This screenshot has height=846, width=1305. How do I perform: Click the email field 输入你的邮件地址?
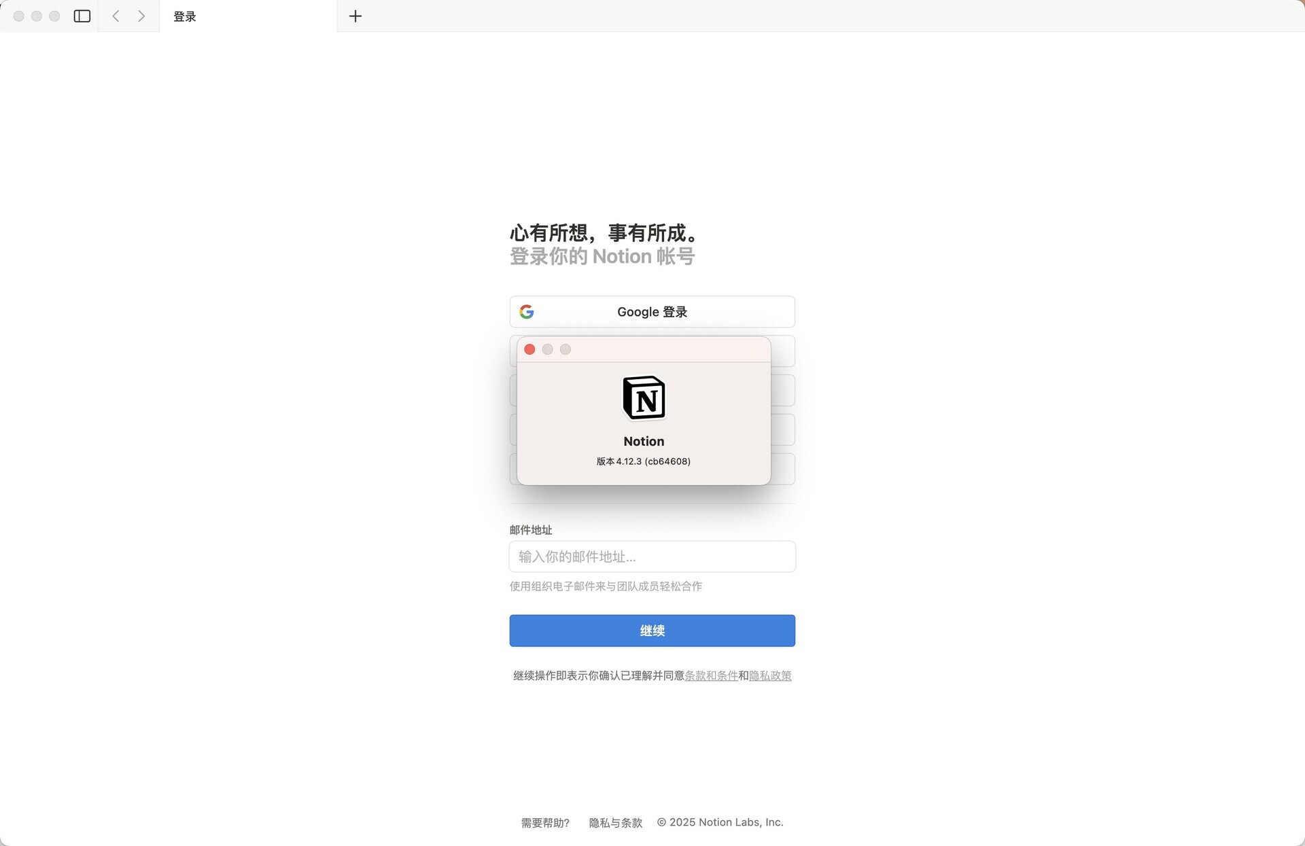coord(651,557)
